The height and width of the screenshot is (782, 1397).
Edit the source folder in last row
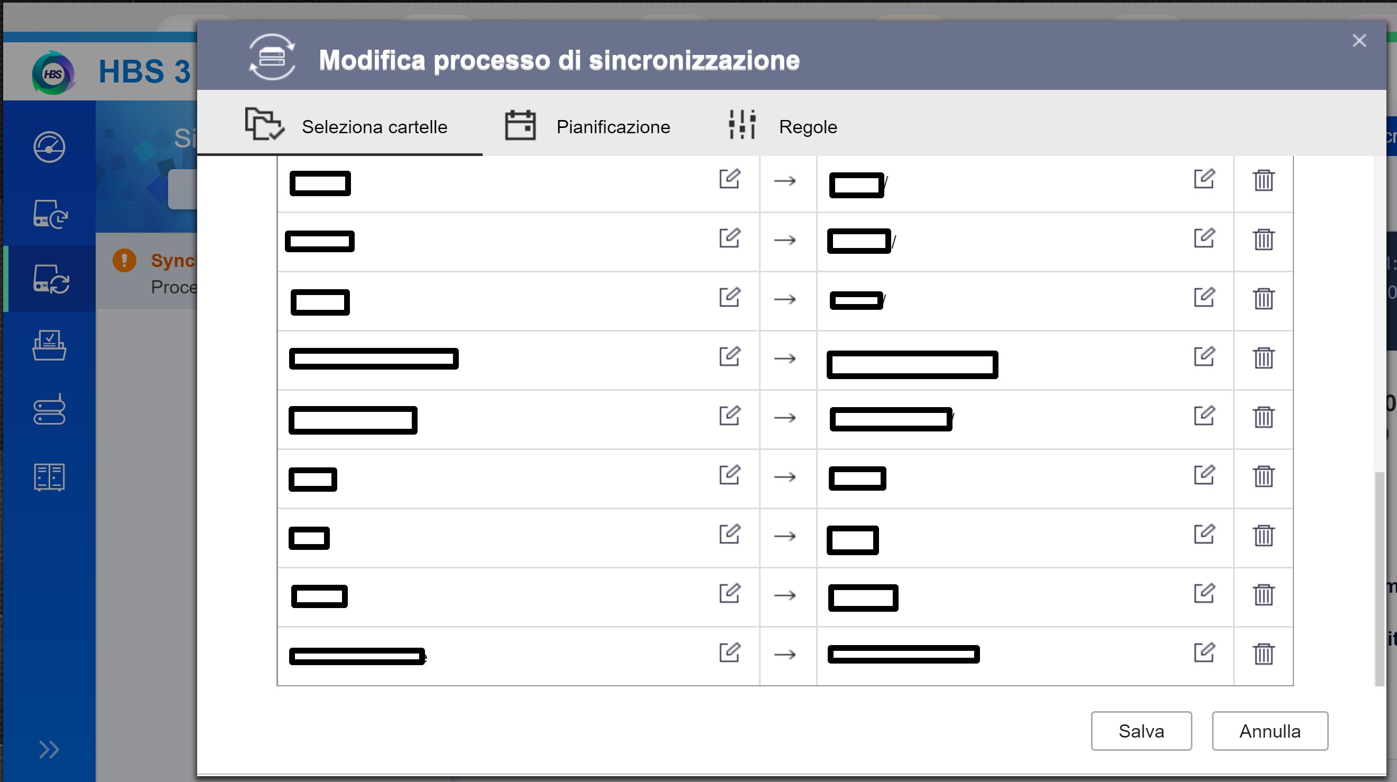[729, 652]
